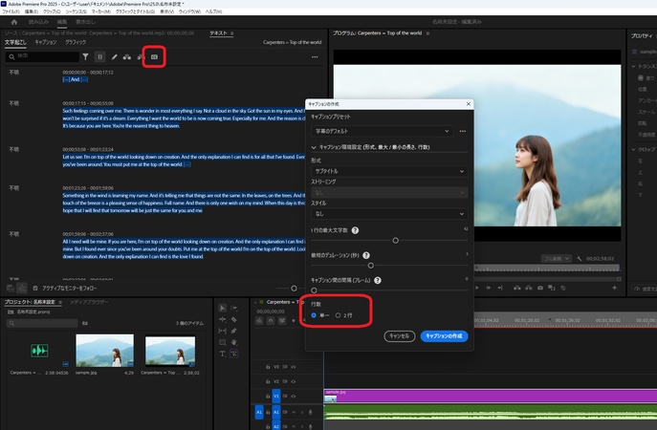Open the 字幕のデフォルト preset dropdown

click(382, 130)
